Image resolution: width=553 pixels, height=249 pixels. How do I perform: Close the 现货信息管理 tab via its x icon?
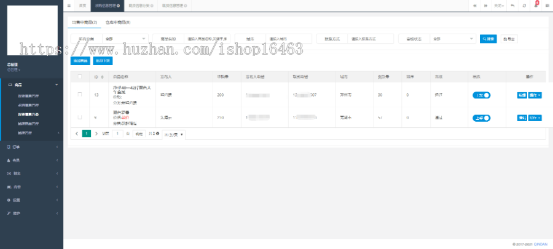[x=186, y=6]
